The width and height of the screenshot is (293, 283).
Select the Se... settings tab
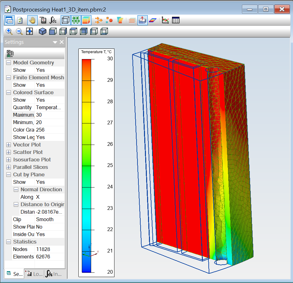pyautogui.click(x=14, y=274)
